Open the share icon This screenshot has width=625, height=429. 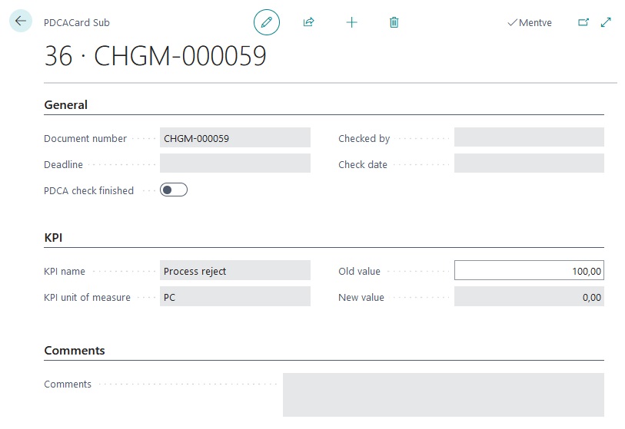(308, 22)
